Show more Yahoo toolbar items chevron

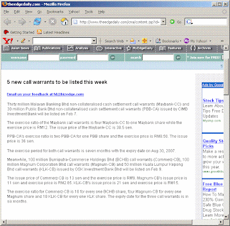(x=222, y=41)
